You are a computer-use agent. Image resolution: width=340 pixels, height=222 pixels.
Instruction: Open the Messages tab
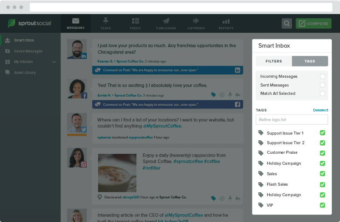pyautogui.click(x=75, y=24)
